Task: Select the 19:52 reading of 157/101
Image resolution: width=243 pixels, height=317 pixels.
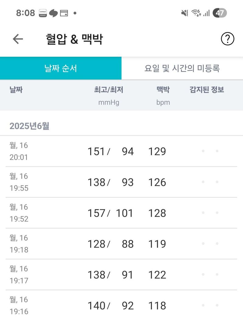Action: pyautogui.click(x=121, y=213)
